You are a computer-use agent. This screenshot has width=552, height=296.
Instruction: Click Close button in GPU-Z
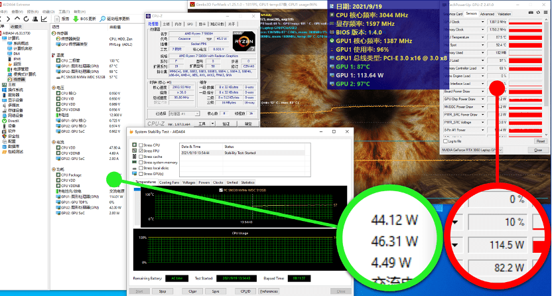click(x=538, y=150)
